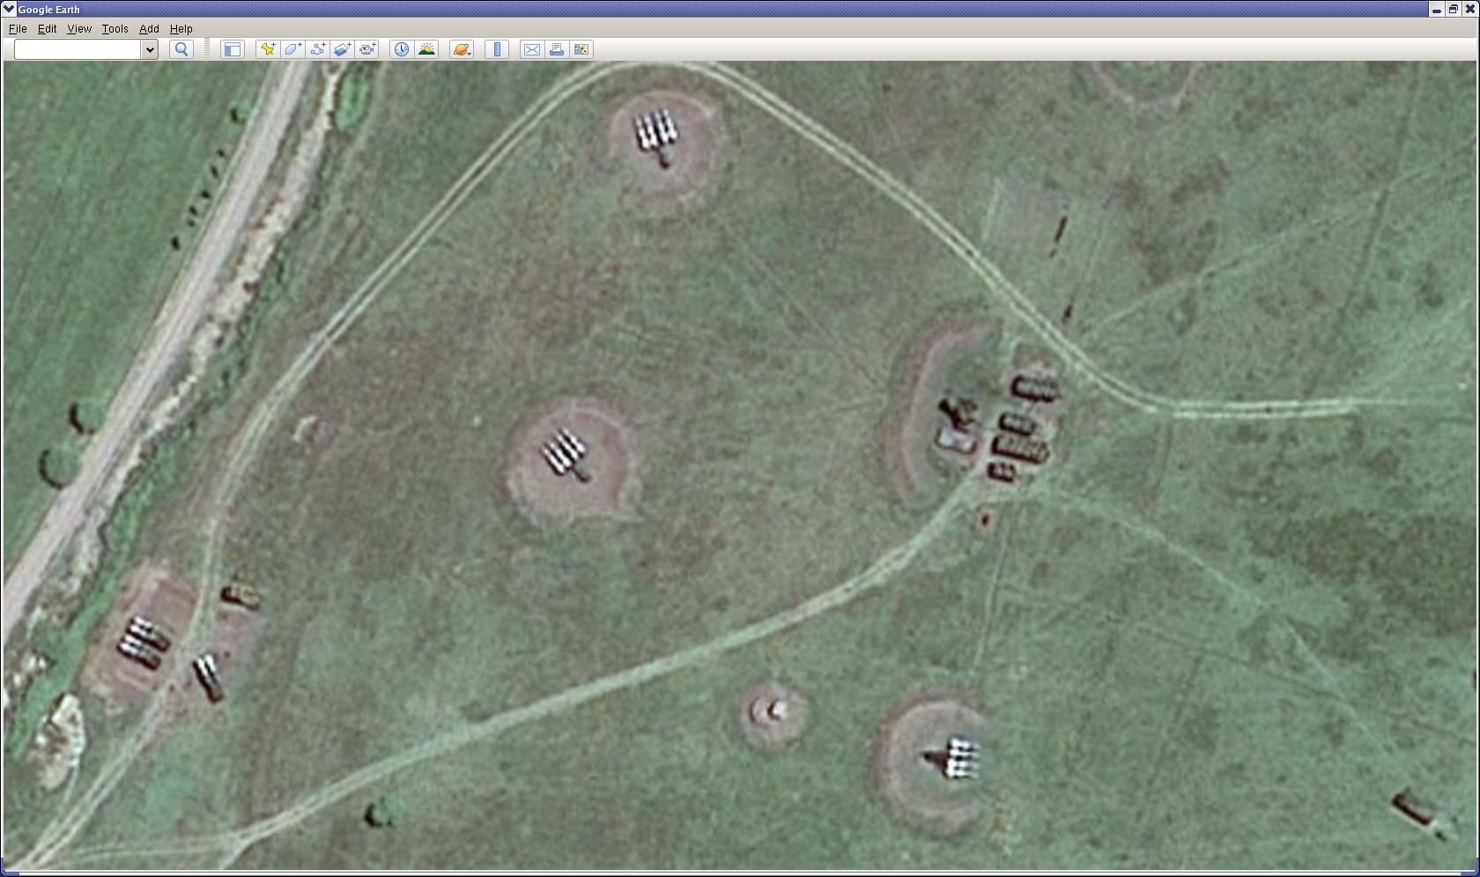The height and width of the screenshot is (877, 1480).
Task: Open the File menu
Action: pos(18,28)
